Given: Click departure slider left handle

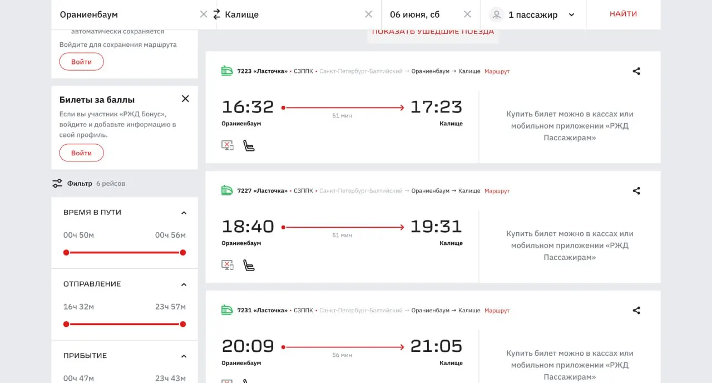Looking at the screenshot, I should coord(66,324).
